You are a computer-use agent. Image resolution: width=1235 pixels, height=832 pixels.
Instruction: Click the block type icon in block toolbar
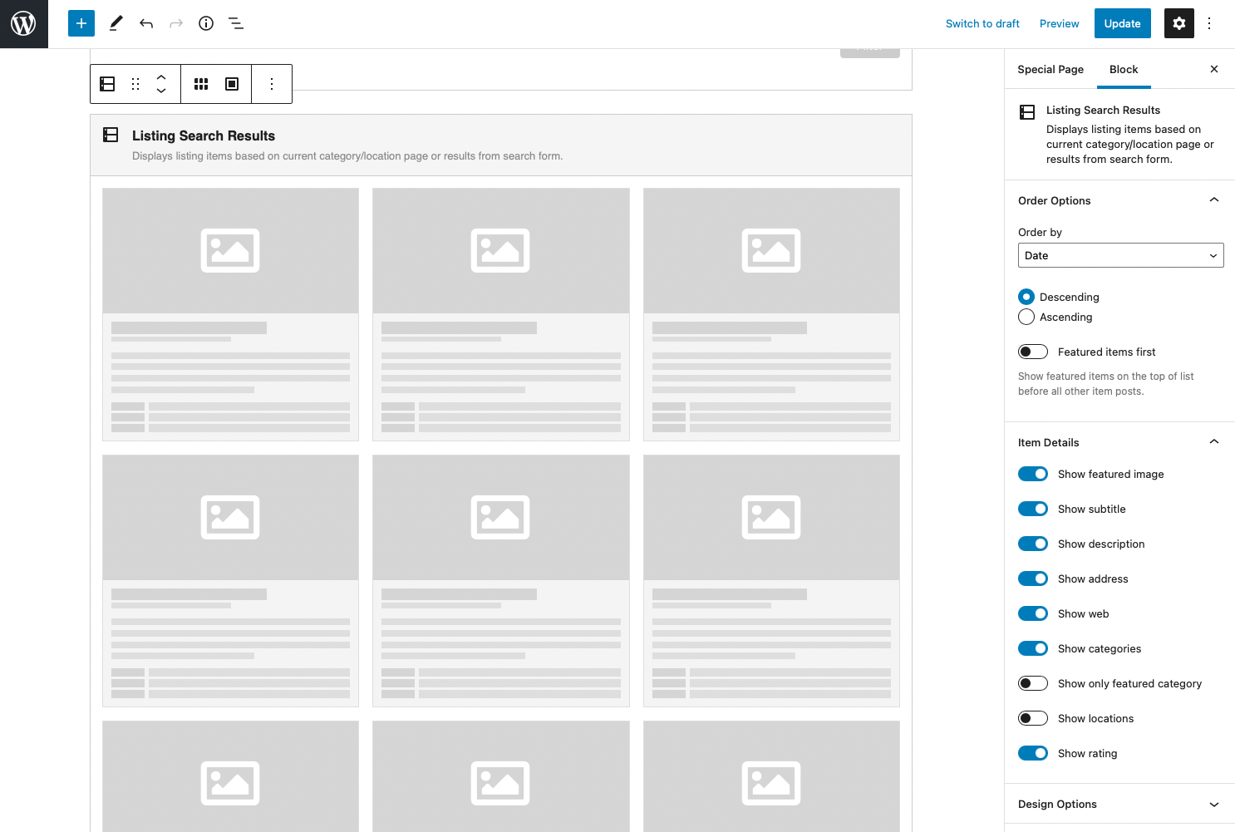107,84
